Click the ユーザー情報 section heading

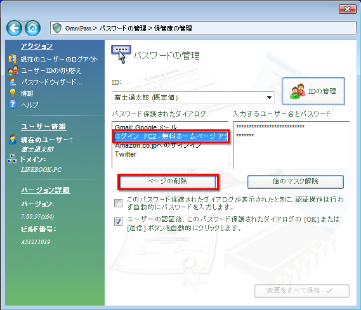pyautogui.click(x=44, y=127)
